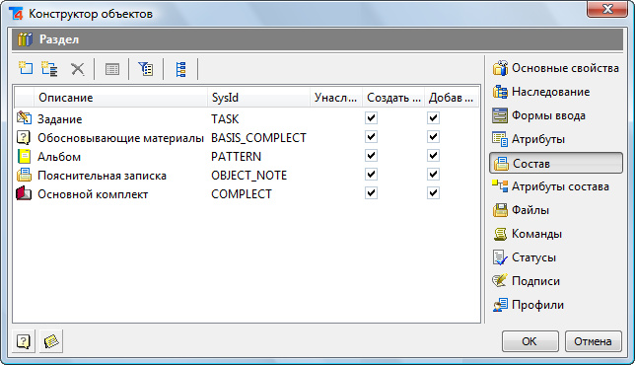Image resolution: width=635 pixels, height=365 pixels.
Task: Select the Обосновывающие материалы row text
Action: [x=120, y=138]
